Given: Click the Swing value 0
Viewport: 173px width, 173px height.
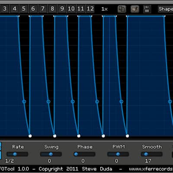Looking at the screenshot, I should click(49, 161).
